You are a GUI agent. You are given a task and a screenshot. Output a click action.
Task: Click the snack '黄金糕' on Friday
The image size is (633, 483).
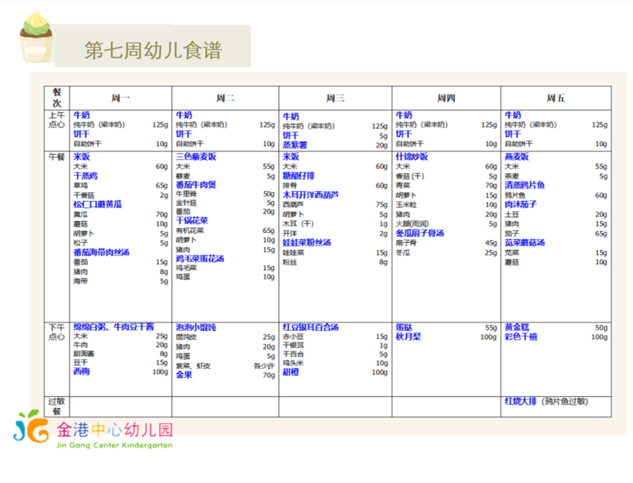516,327
